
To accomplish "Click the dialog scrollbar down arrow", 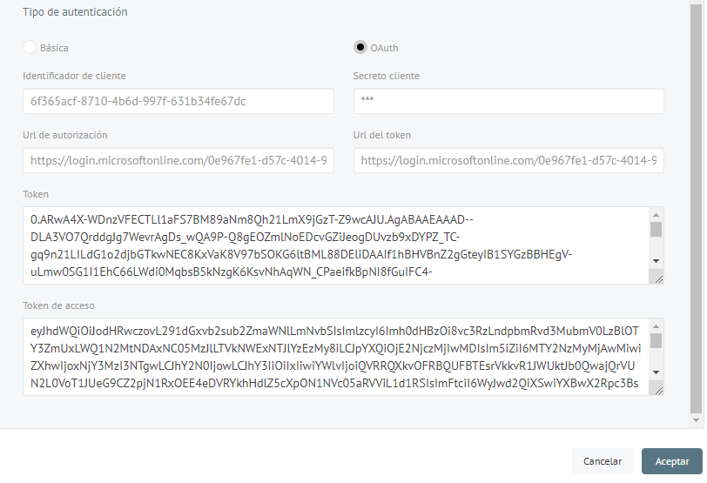I will (x=697, y=420).
